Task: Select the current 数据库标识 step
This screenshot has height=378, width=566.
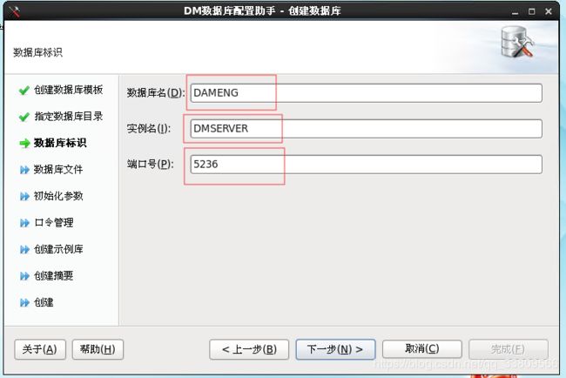Action: point(60,143)
